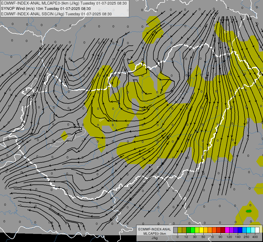Screen dimensions: 263x242
Task: Select the bright green legend swatch
Action: [x=193, y=230]
